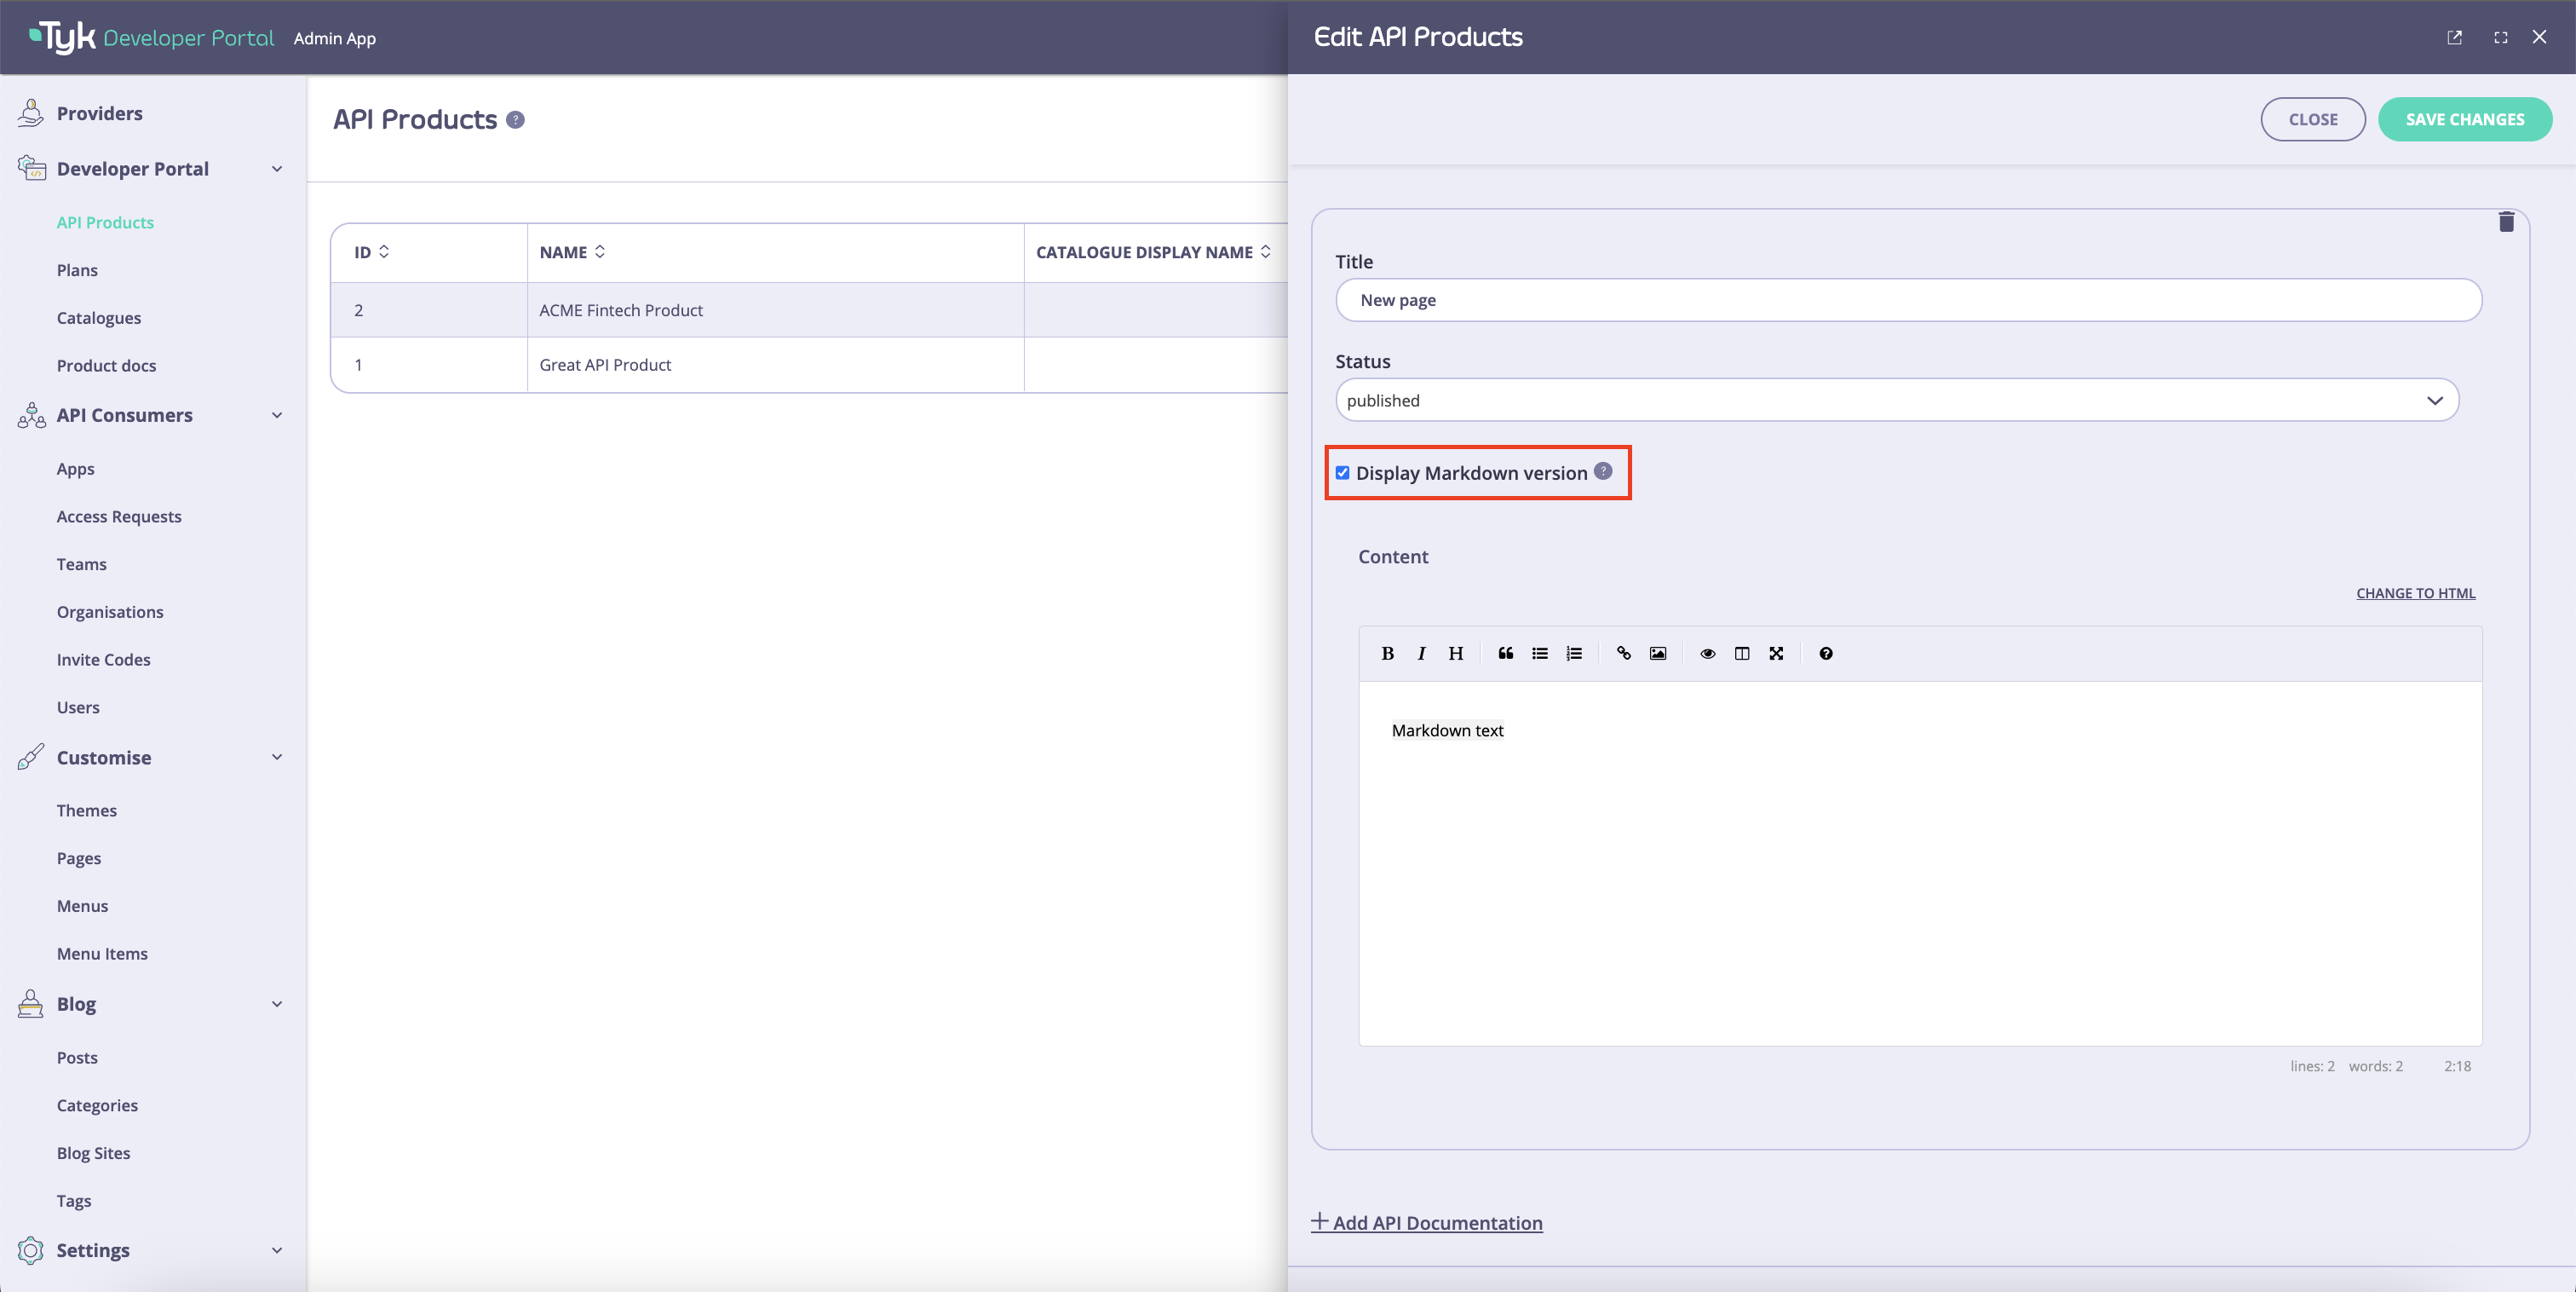Open the Themes menu item
Image resolution: width=2576 pixels, height=1292 pixels.
coord(86,810)
